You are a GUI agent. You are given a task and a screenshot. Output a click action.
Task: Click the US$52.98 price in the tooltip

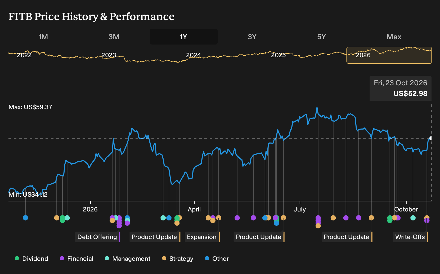tap(410, 94)
